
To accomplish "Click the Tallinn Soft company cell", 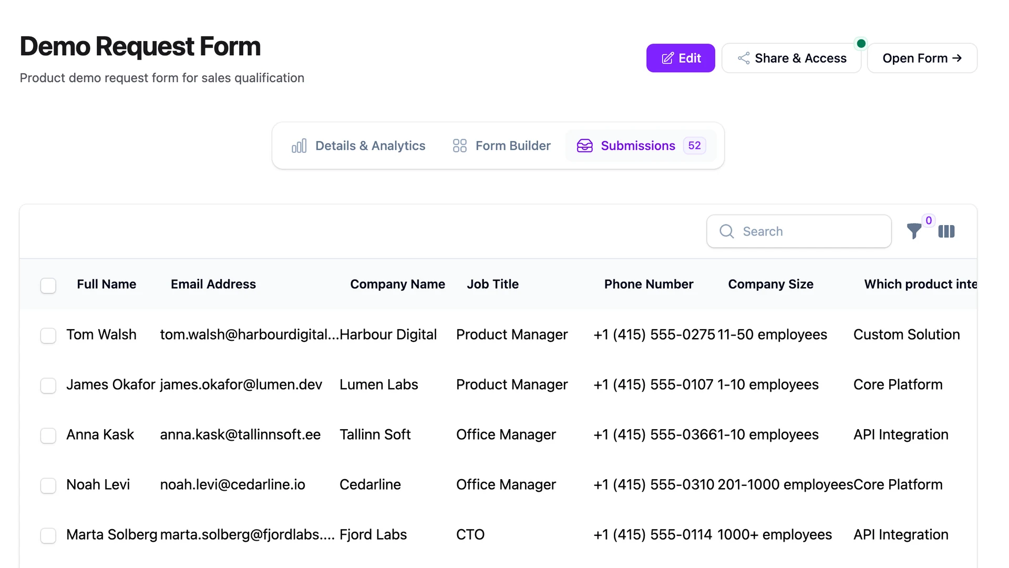I will 375,434.
